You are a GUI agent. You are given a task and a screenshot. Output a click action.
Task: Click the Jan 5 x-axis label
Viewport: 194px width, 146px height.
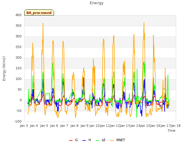click(x=44, y=126)
